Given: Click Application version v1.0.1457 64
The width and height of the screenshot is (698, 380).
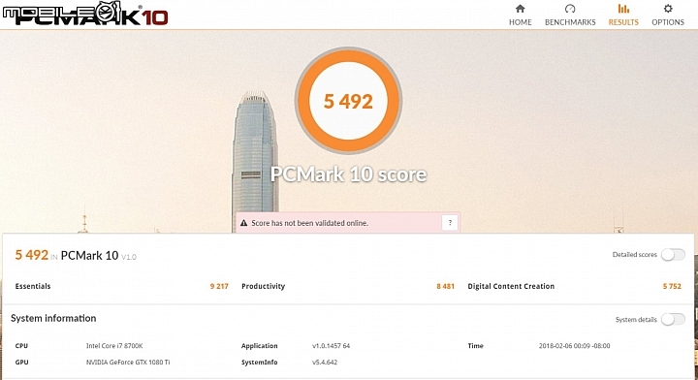Looking at the screenshot, I should (331, 346).
